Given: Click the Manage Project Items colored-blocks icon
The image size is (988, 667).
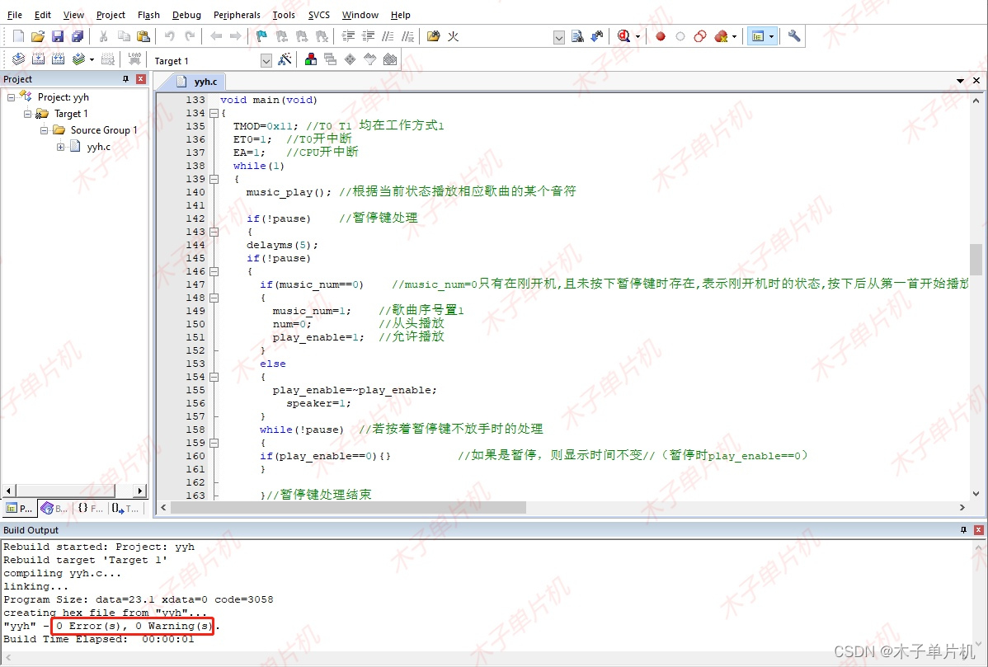Looking at the screenshot, I should [x=311, y=59].
